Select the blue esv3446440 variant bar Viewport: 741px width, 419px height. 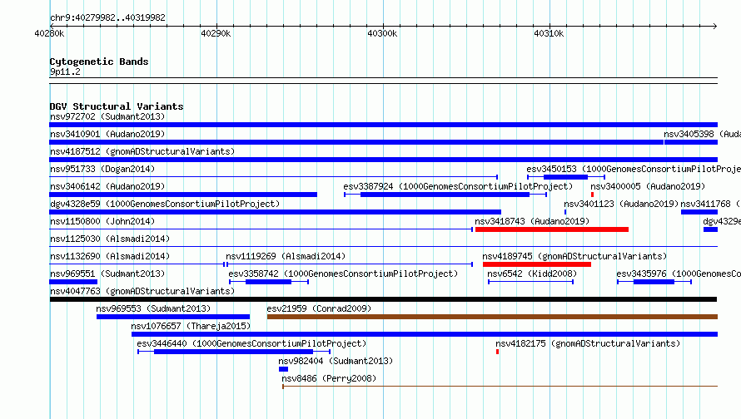click(233, 352)
